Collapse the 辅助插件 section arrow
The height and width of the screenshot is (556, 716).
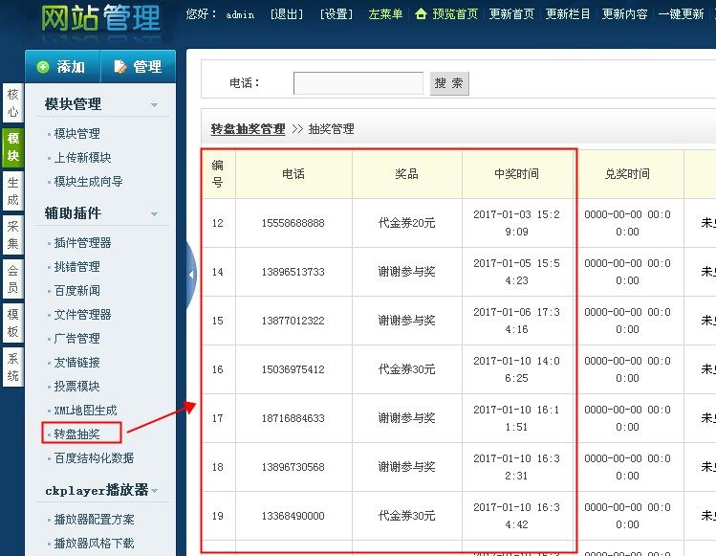pyautogui.click(x=154, y=213)
